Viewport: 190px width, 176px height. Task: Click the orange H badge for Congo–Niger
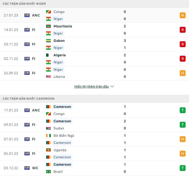(182, 15)
